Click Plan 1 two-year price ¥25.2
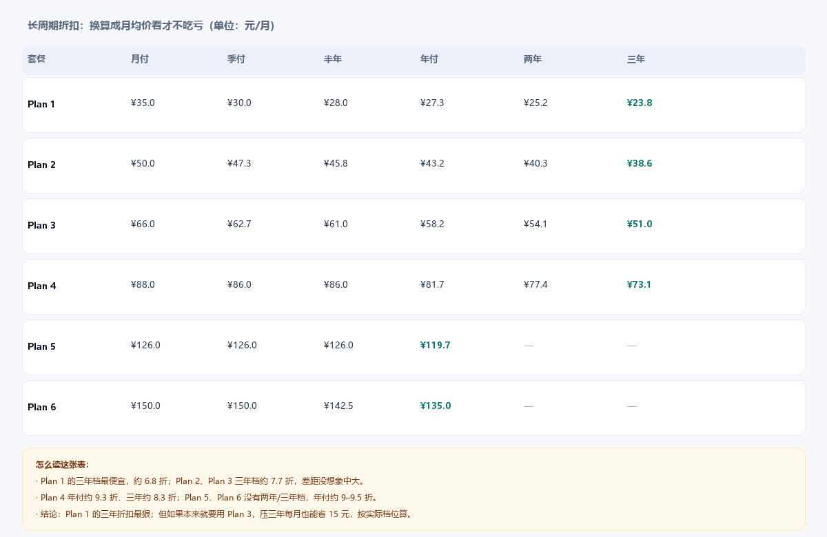This screenshot has width=827, height=537. pyautogui.click(x=535, y=103)
